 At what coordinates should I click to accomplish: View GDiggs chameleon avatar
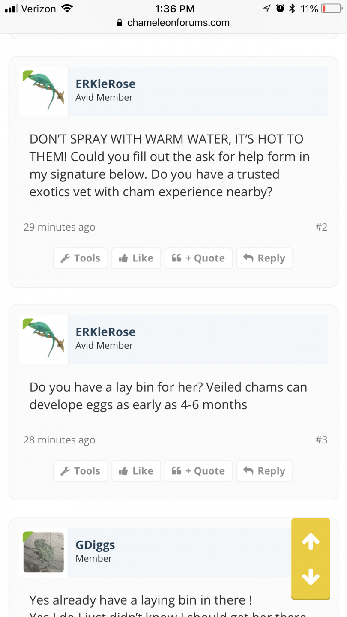pyautogui.click(x=43, y=552)
